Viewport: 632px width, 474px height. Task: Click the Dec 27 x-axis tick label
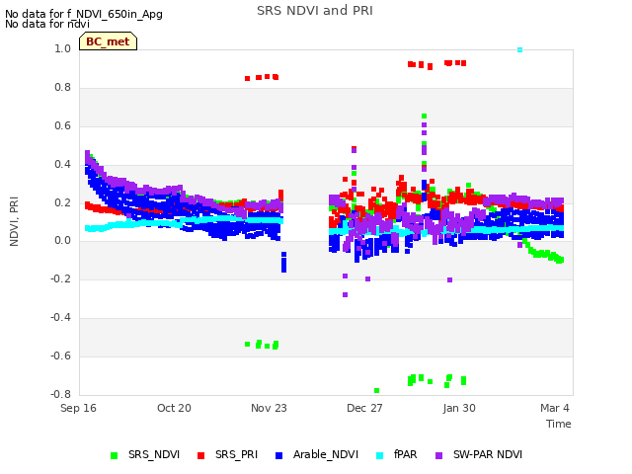pyautogui.click(x=364, y=408)
